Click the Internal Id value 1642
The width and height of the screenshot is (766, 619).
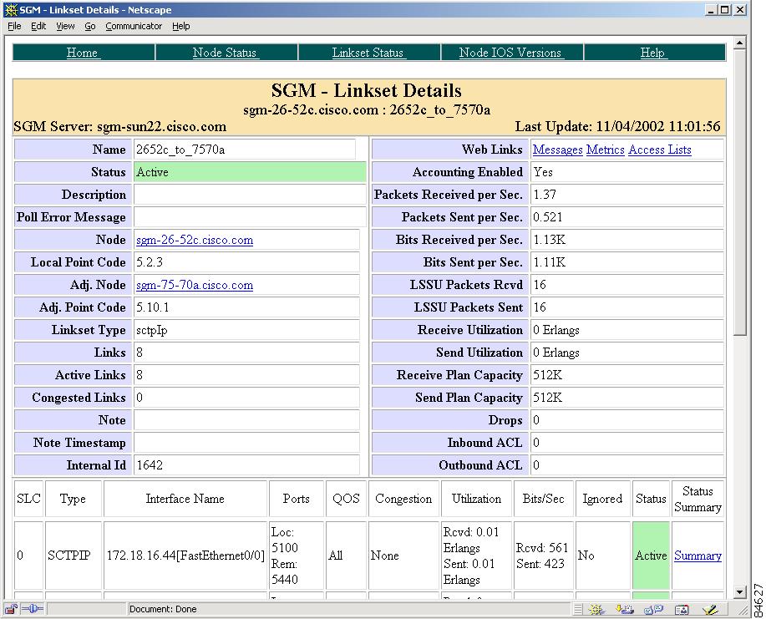point(150,465)
